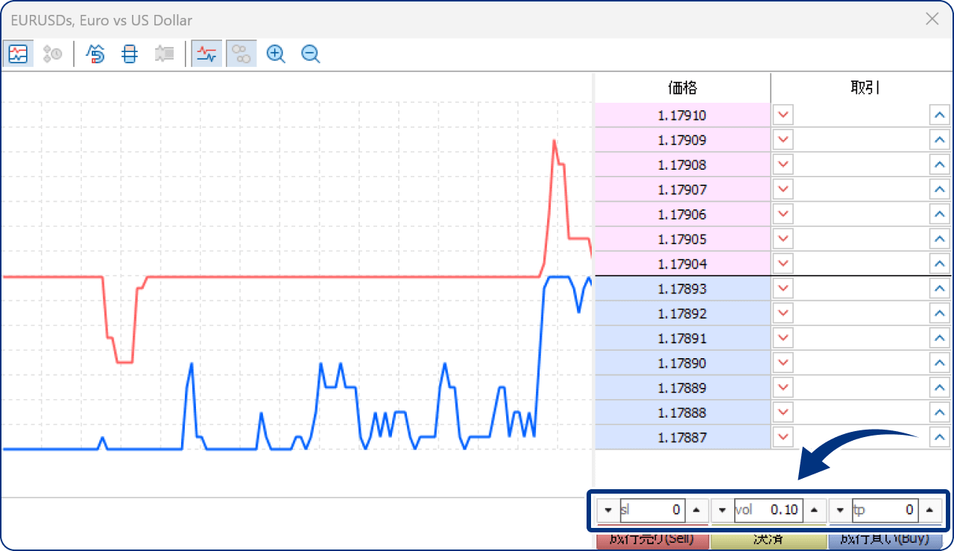Click red down arrow at price 1.17893
Viewport: 954px width, 551px height.
[783, 289]
